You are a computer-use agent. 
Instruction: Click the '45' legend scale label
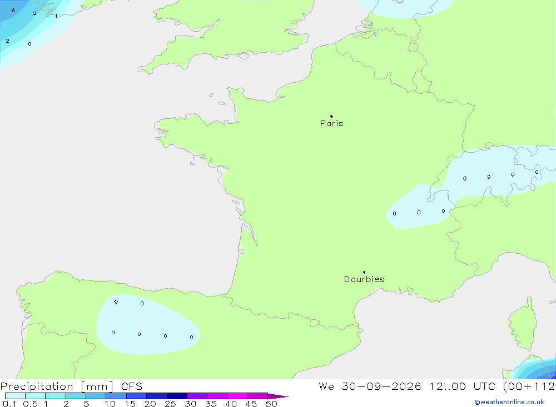coord(251,404)
